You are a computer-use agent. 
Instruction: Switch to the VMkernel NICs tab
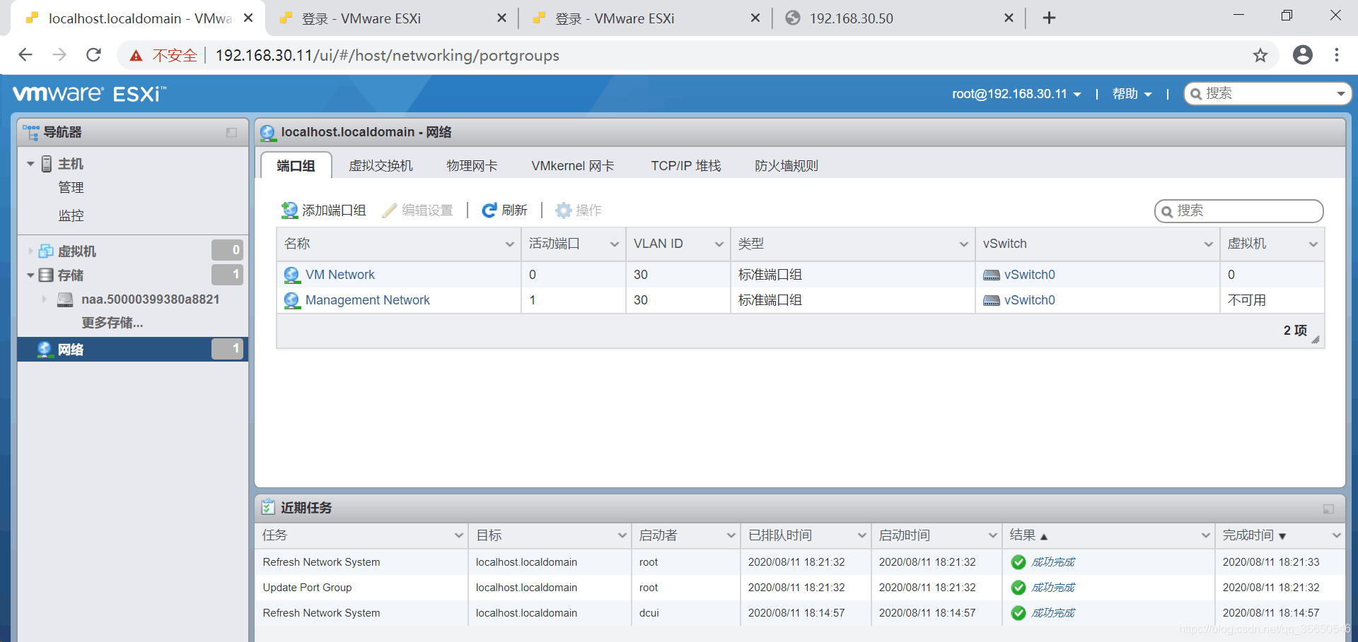coord(573,165)
